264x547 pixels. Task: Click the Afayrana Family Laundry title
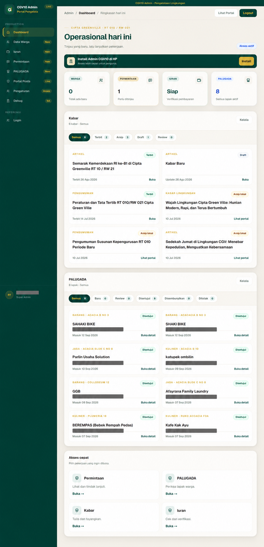tap(187, 391)
